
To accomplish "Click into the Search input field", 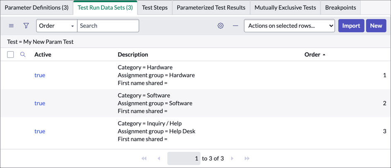I will (108, 26).
